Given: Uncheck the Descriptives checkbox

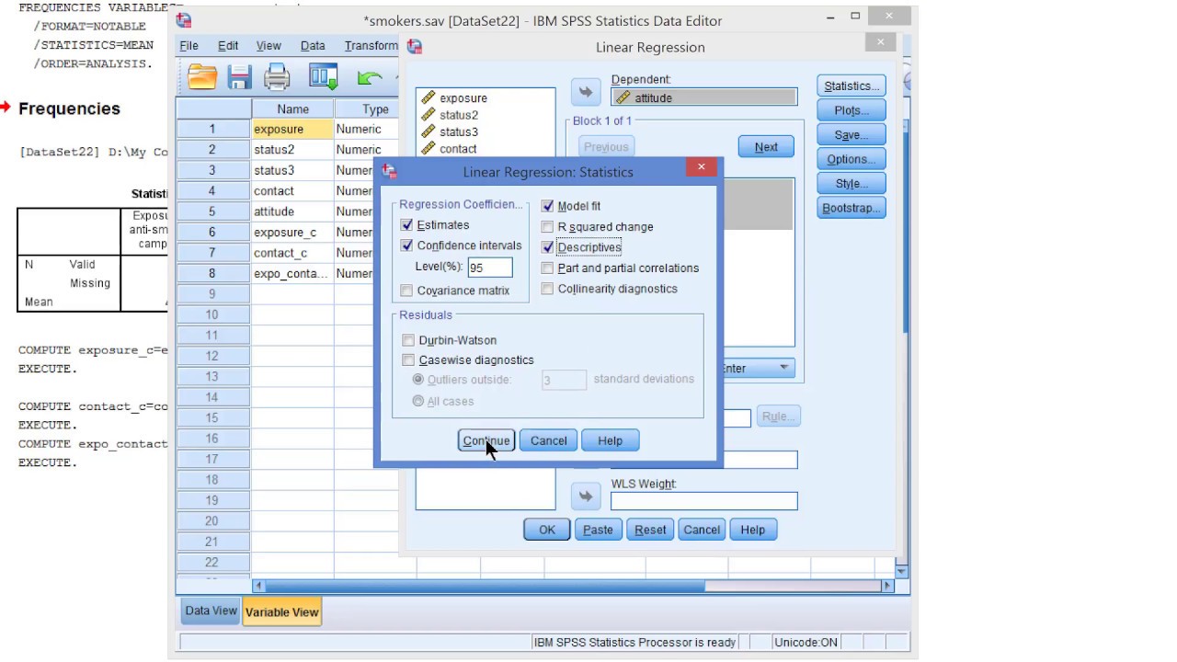Looking at the screenshot, I should [x=548, y=247].
